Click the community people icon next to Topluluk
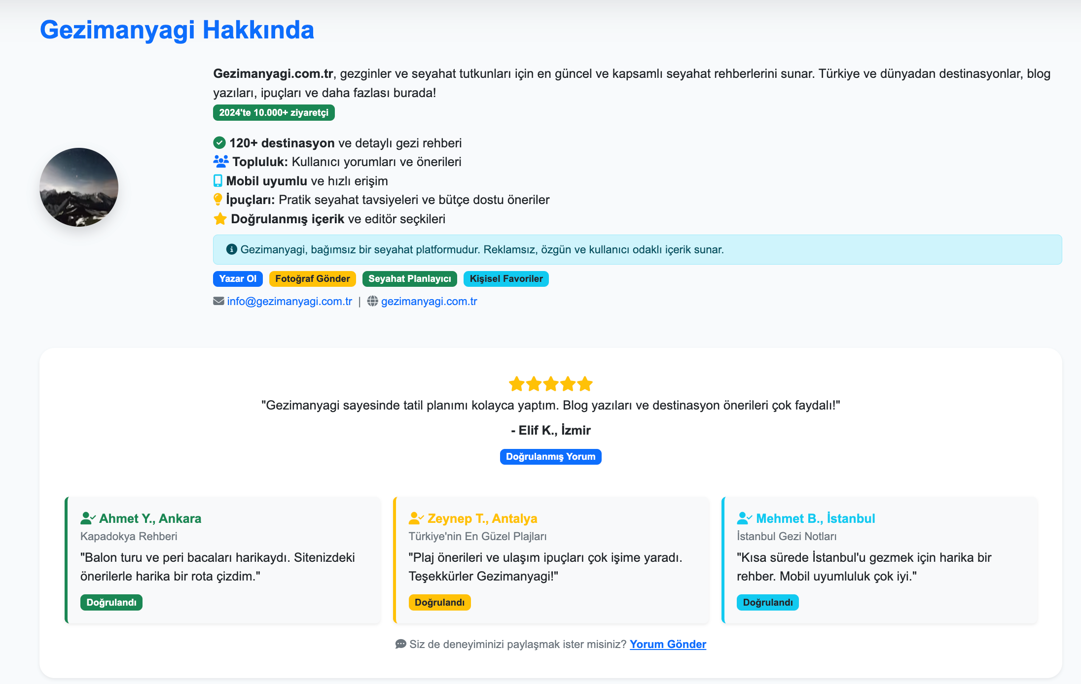Viewport: 1081px width, 684px height. pyautogui.click(x=221, y=161)
